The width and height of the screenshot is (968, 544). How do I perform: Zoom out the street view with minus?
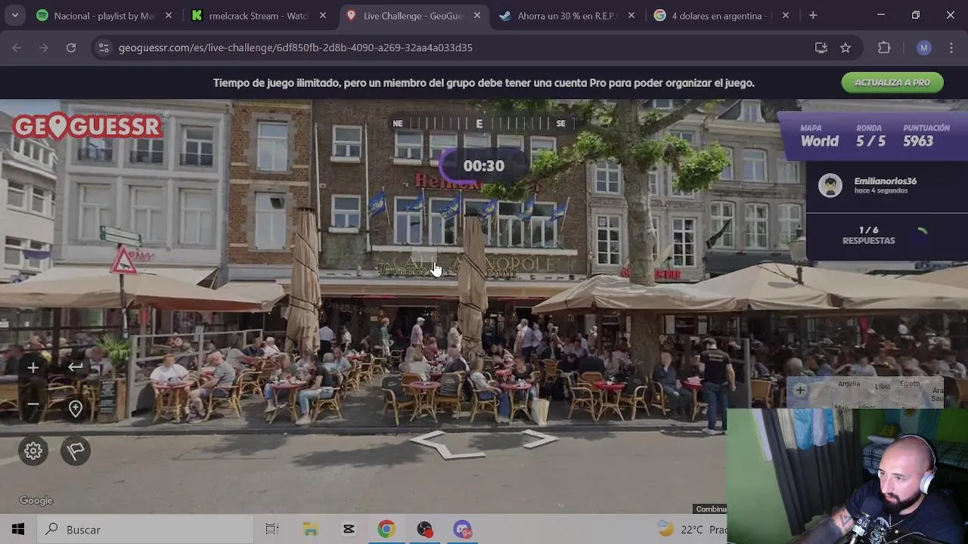pyautogui.click(x=33, y=404)
